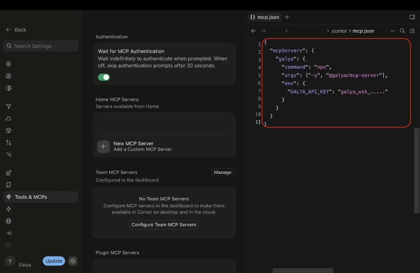Screen dimensions: 420x273
Task: Click the No Team MCP Servers text
Action: coord(164,199)
